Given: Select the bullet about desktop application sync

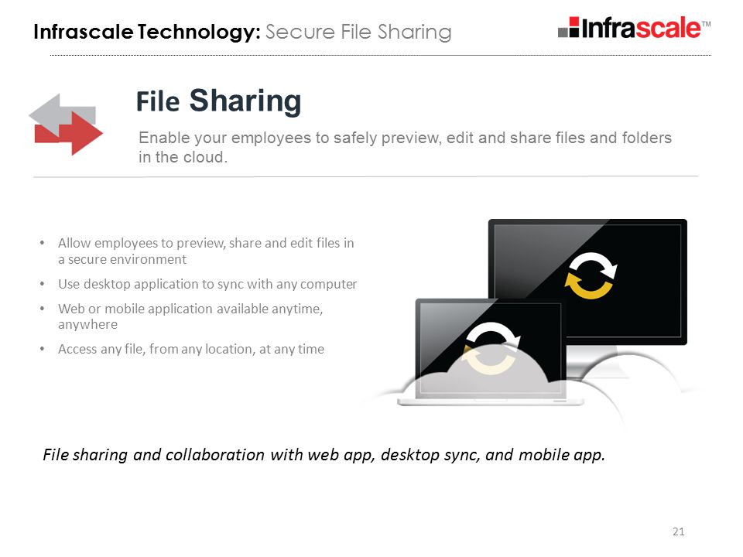Looking at the screenshot, I should pos(207,284).
